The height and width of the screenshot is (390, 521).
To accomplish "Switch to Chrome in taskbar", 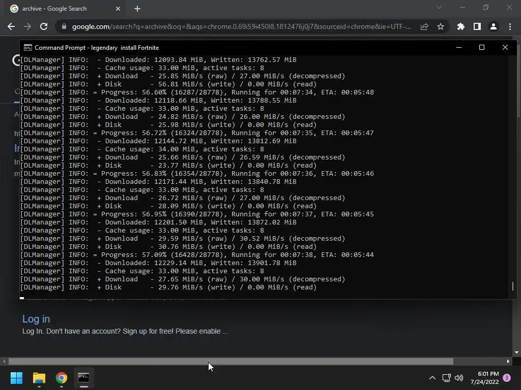I will [62, 378].
